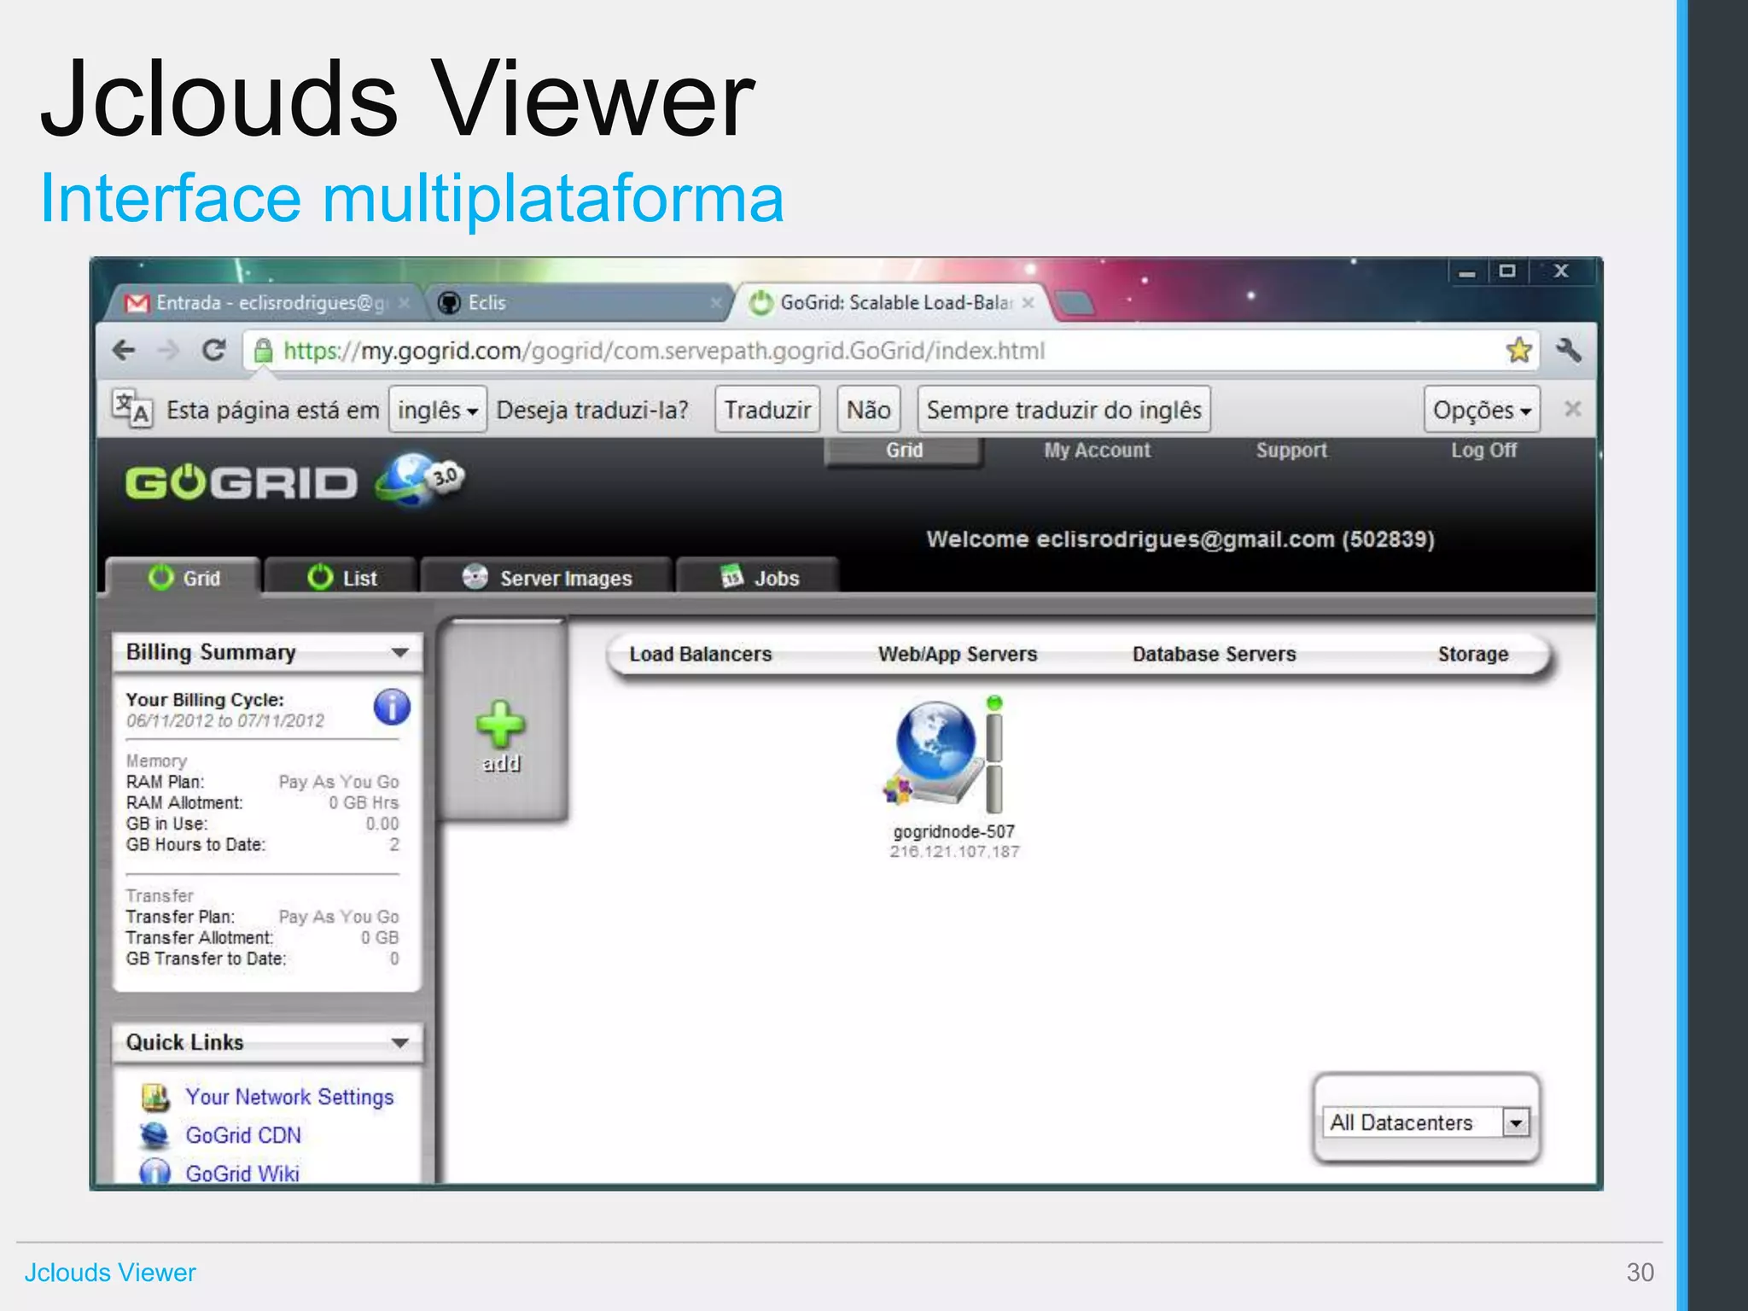The height and width of the screenshot is (1311, 1748).
Task: Click the Welcome eclisrodrigues@gmail.com text
Action: tap(1180, 539)
